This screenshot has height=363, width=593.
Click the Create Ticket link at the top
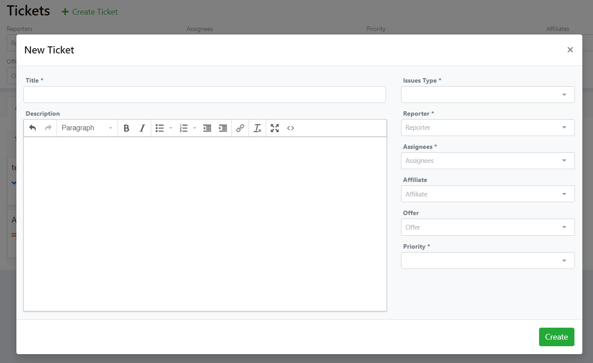click(x=89, y=12)
